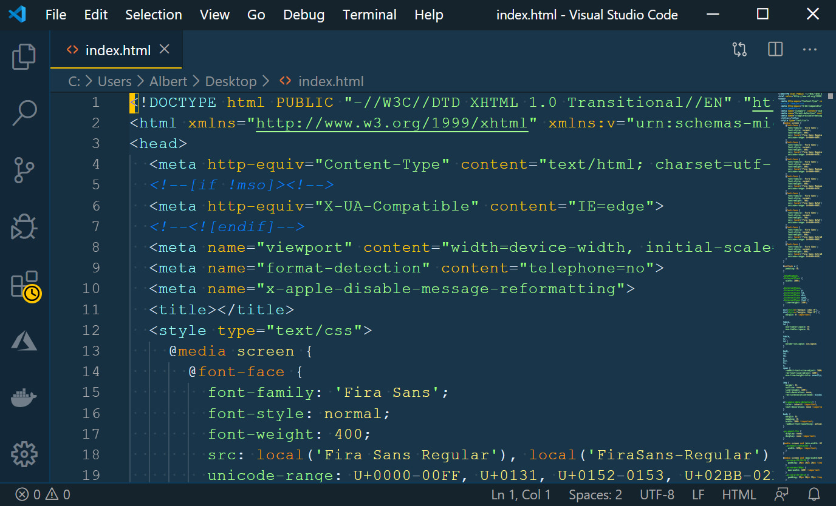This screenshot has width=836, height=506.
Task: Open the Terminal menu
Action: pyautogui.click(x=369, y=15)
